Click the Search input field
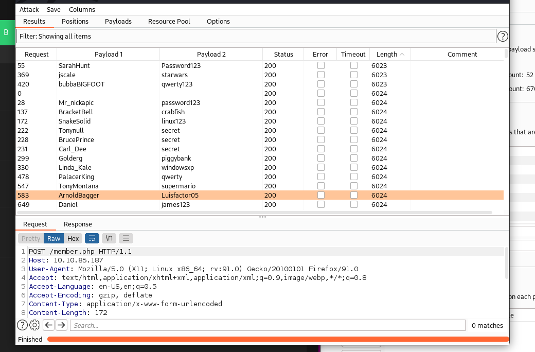535x352 pixels. click(267, 325)
